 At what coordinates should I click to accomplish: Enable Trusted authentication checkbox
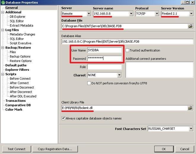(127, 50)
